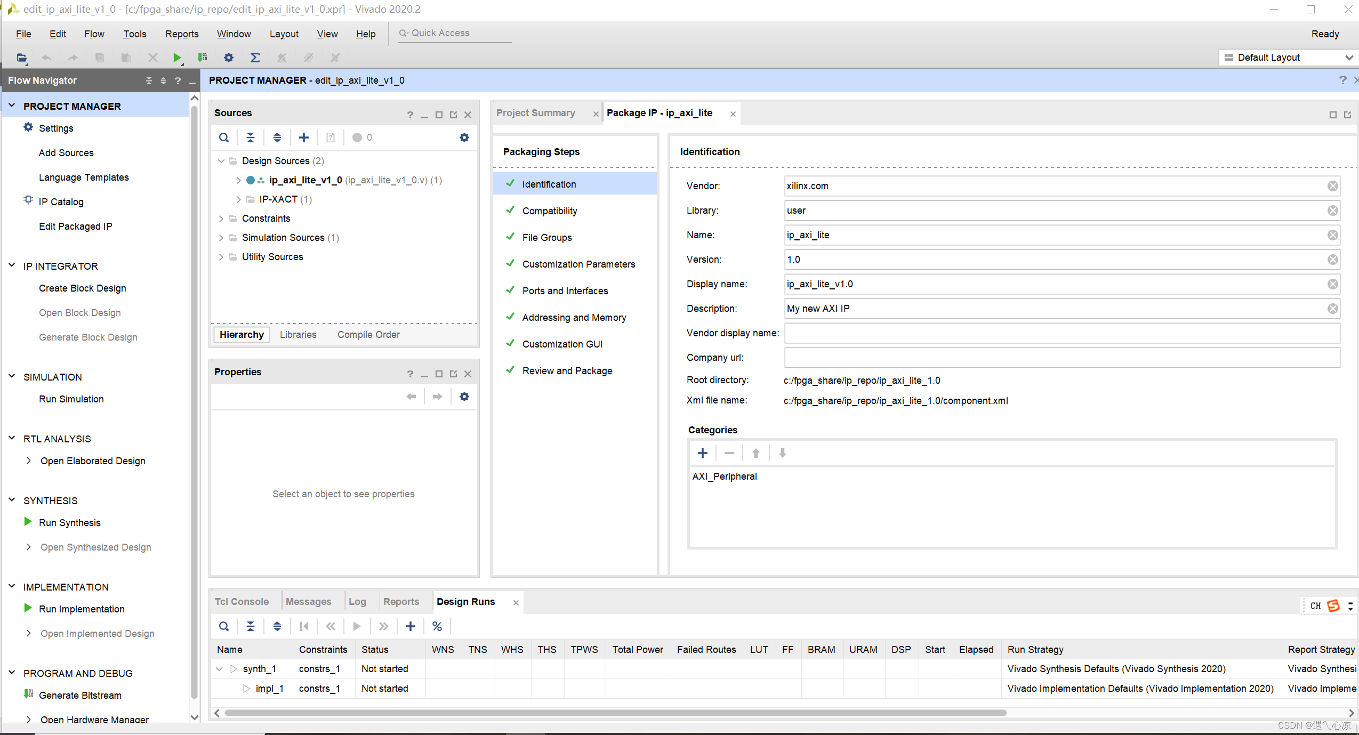The width and height of the screenshot is (1359, 735).
Task: Click Settings gear in Flow Navigator
Action: 28,127
